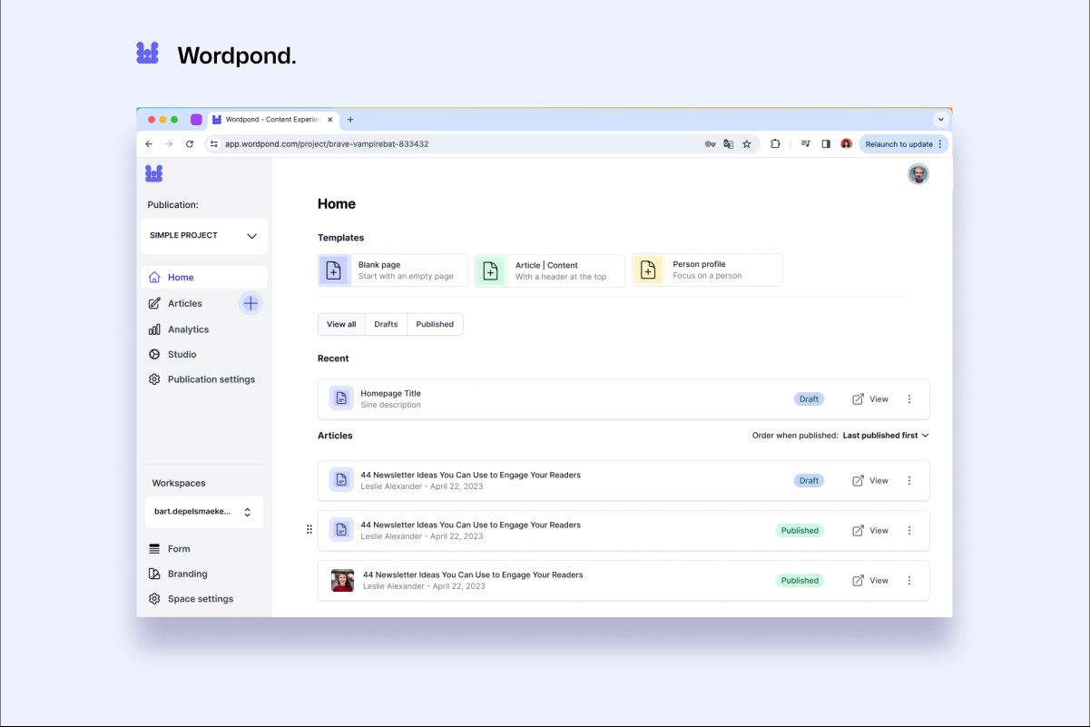Image resolution: width=1090 pixels, height=727 pixels.
Task: Open Publication settings gear item
Action: pos(211,379)
